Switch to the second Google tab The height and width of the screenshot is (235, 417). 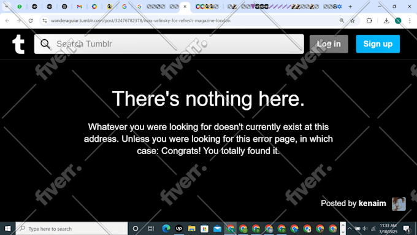click(139, 6)
